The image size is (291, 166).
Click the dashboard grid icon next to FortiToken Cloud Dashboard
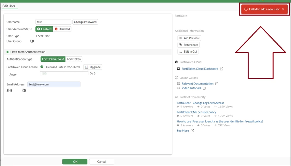(179, 69)
